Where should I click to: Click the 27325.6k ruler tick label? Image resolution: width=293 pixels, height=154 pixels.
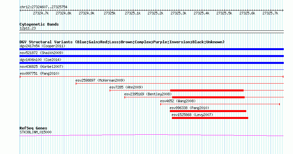click(x=247, y=13)
